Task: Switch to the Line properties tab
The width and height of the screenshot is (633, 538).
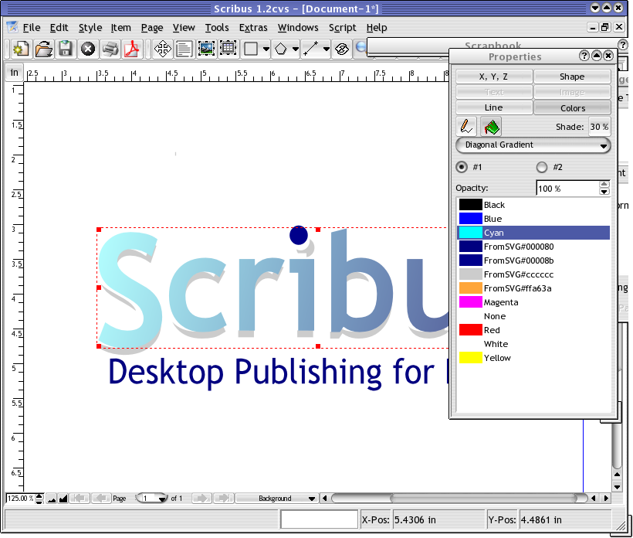Action: point(494,107)
